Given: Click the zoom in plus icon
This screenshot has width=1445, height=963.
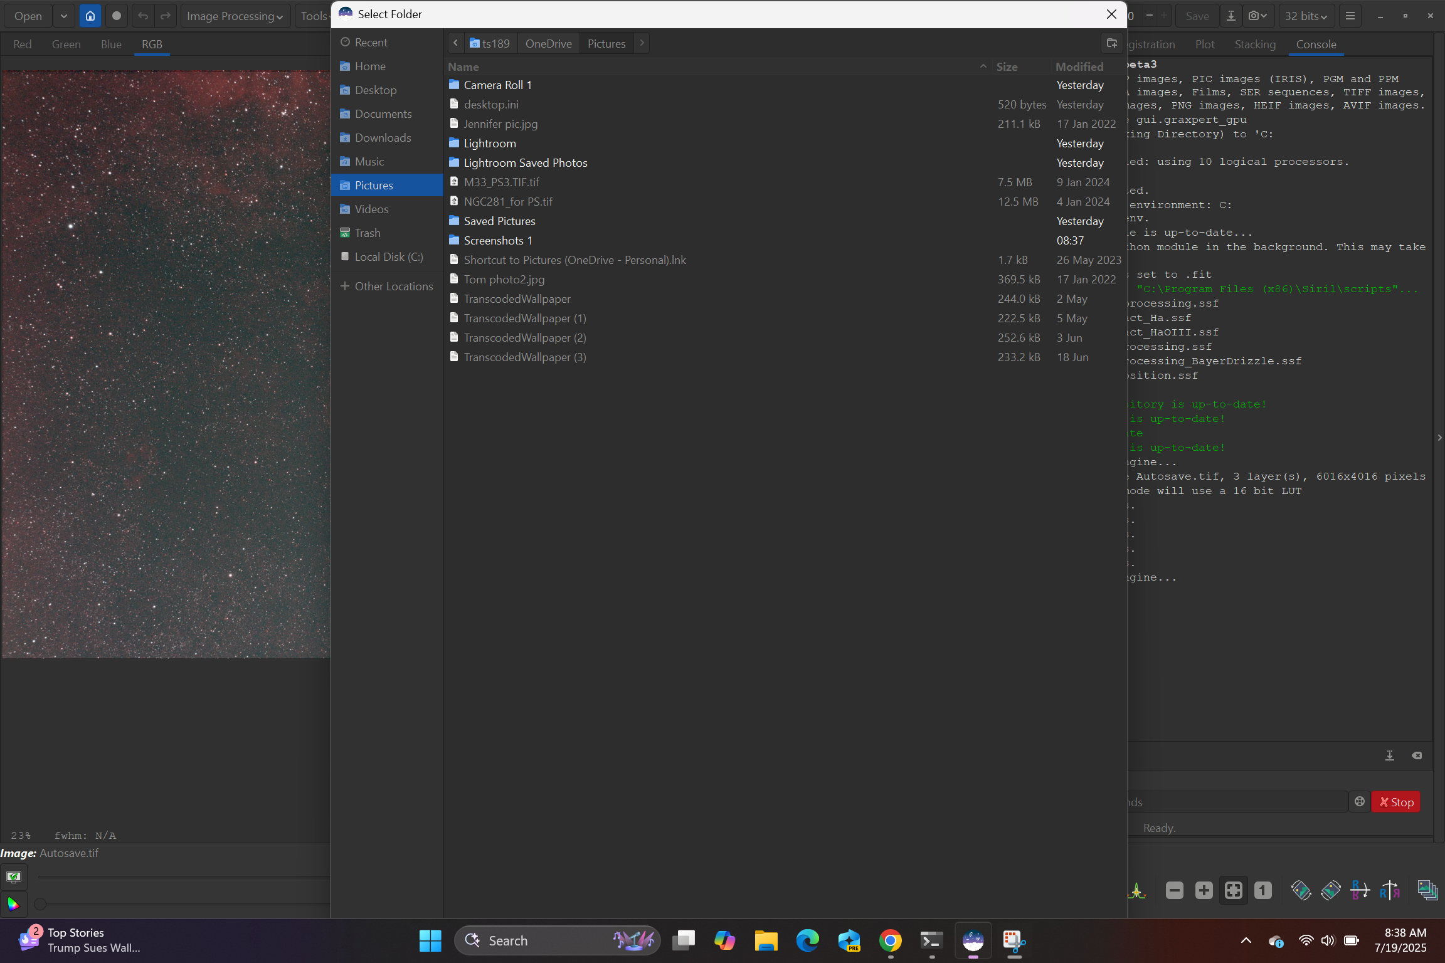Looking at the screenshot, I should (x=1204, y=891).
